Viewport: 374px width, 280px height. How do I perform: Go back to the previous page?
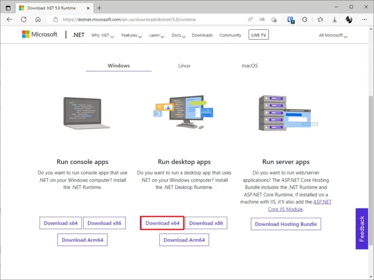tap(9, 19)
